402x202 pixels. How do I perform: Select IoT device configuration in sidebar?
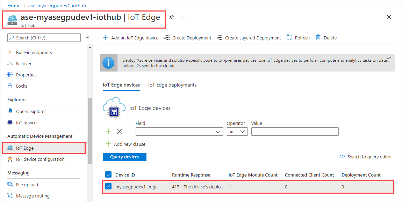pyautogui.click(x=40, y=159)
